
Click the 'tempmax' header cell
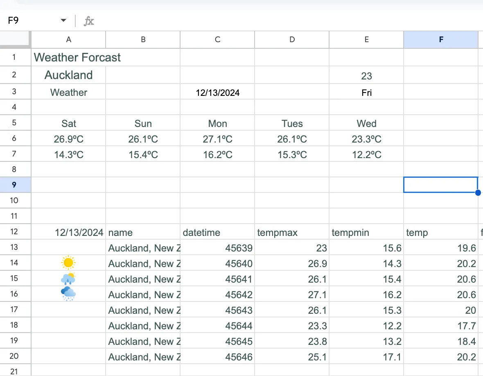point(292,232)
